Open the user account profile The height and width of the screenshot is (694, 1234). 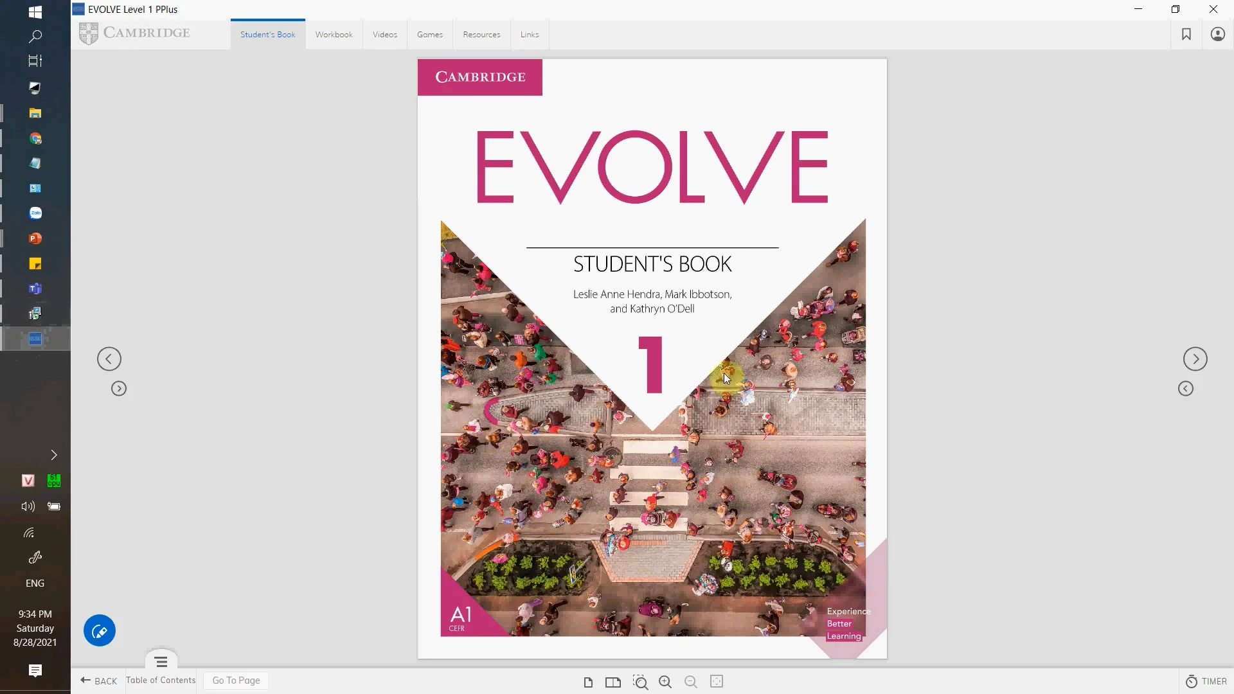click(x=1217, y=34)
